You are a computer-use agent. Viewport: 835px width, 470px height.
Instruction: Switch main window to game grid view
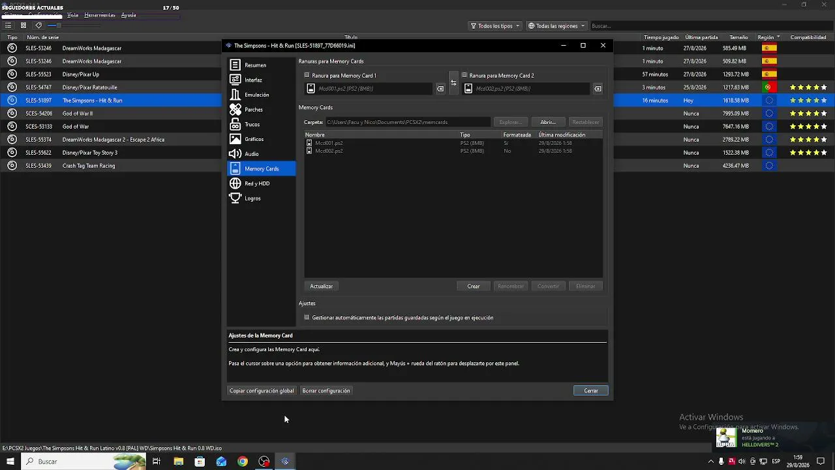click(23, 25)
